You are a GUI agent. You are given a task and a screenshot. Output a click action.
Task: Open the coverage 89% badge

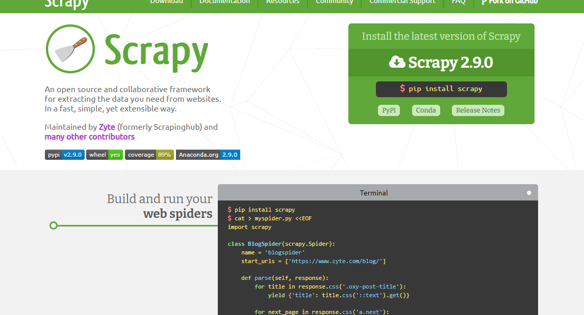149,155
